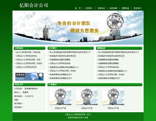Open 联系我们 in the top navigation

pyautogui.click(x=138, y=8)
